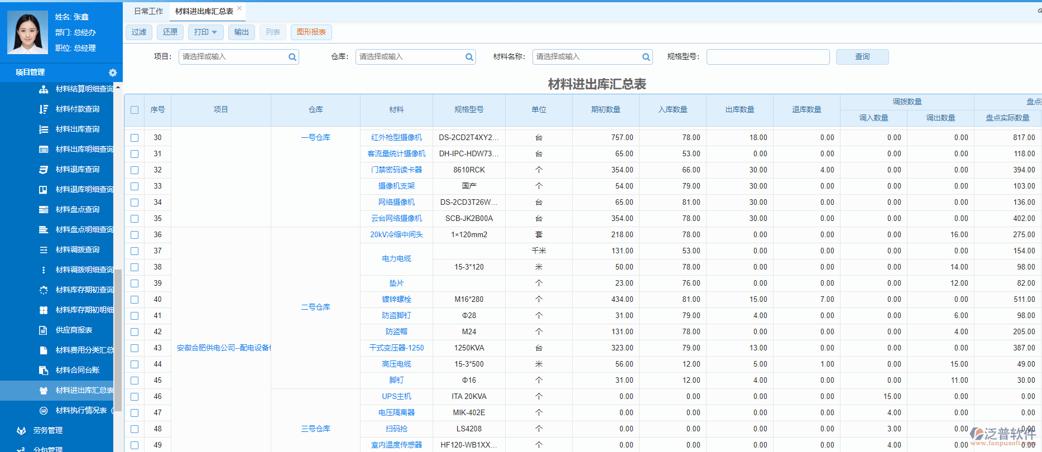This screenshot has width=1042, height=452.
Task: Open the 安徽合肥供电公司 project link
Action: pyautogui.click(x=223, y=348)
